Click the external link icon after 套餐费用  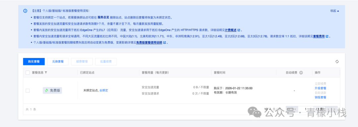click(327, 36)
